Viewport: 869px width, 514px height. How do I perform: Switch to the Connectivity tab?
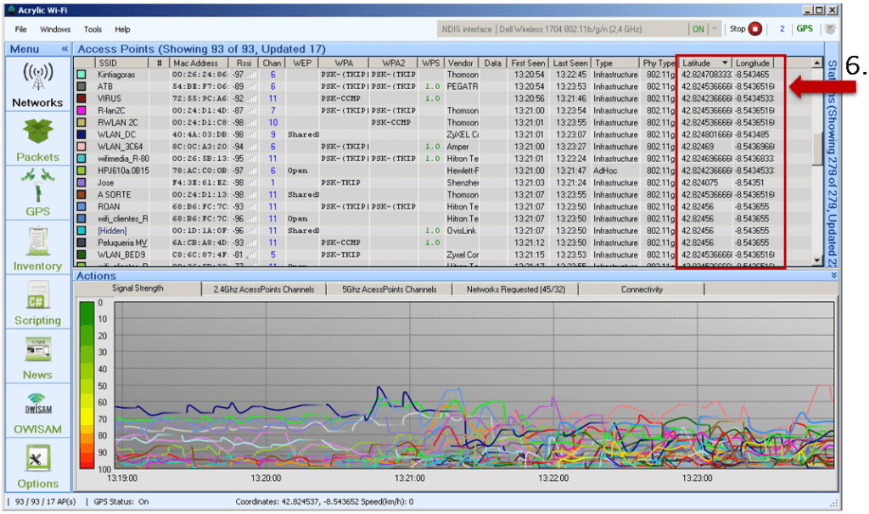642,289
